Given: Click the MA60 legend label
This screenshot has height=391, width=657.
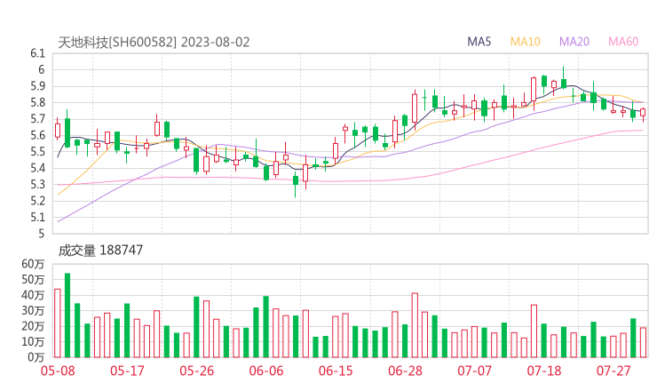Looking at the screenshot, I should pyautogui.click(x=623, y=42).
